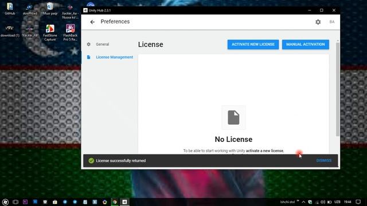The image size is (367, 206).
Task: Maximize the Unity Hub window
Action: pos(322,10)
